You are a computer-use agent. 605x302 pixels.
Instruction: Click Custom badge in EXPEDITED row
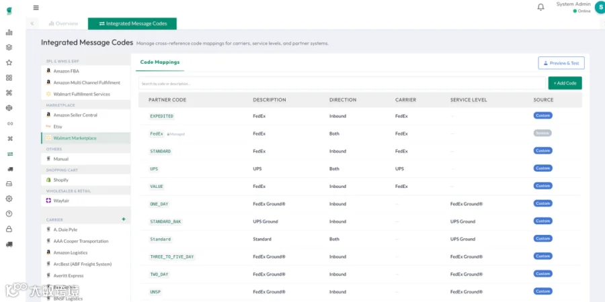tap(543, 115)
